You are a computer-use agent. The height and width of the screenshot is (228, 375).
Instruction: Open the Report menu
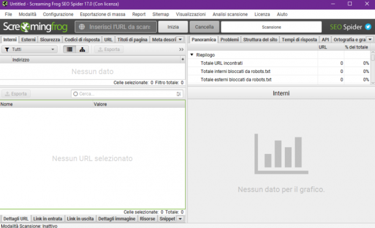pos(139,14)
